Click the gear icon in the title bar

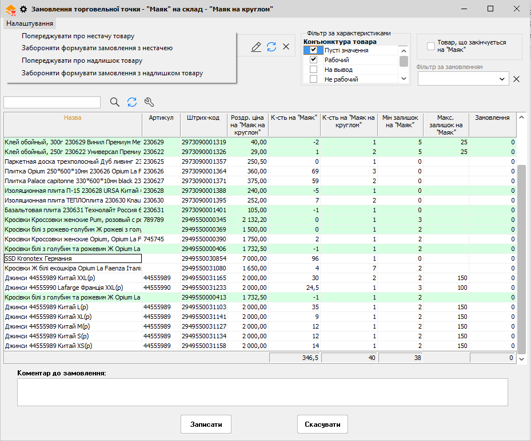point(23,9)
